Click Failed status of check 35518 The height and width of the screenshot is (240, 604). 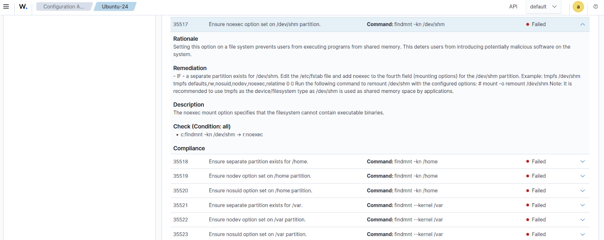pyautogui.click(x=536, y=162)
